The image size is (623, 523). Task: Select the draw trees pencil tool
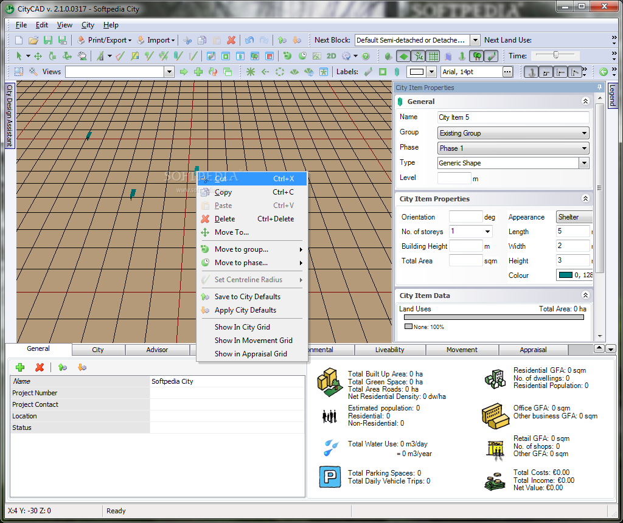pyautogui.click(x=150, y=56)
